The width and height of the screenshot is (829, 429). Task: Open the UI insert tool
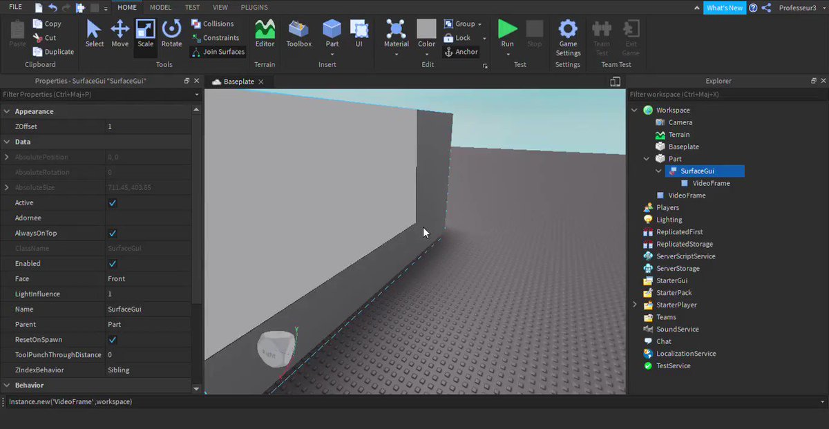pyautogui.click(x=359, y=34)
